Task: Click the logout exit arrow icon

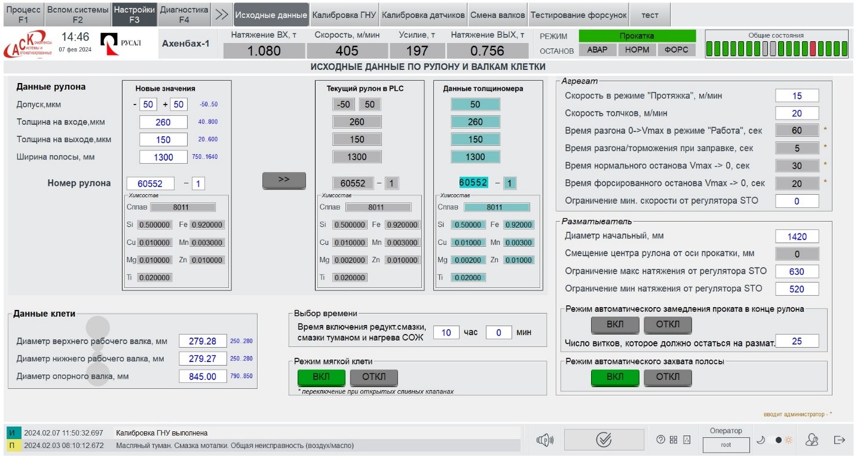Action: (x=840, y=440)
